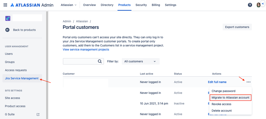This screenshot has height=119, width=266.
Task: Click the Status column header
Action: tap(178, 74)
